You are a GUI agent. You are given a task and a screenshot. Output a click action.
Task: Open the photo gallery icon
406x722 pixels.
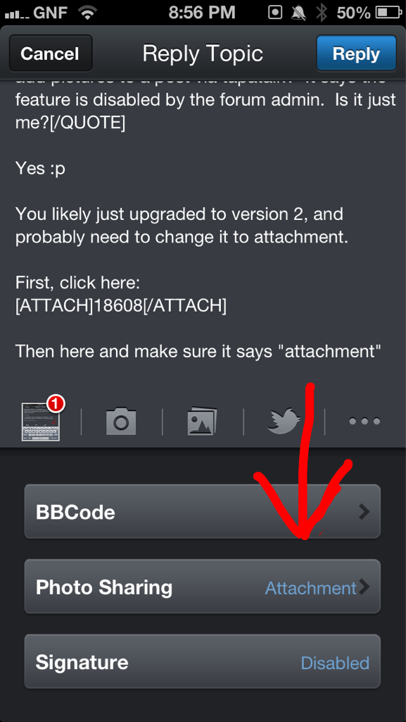202,421
